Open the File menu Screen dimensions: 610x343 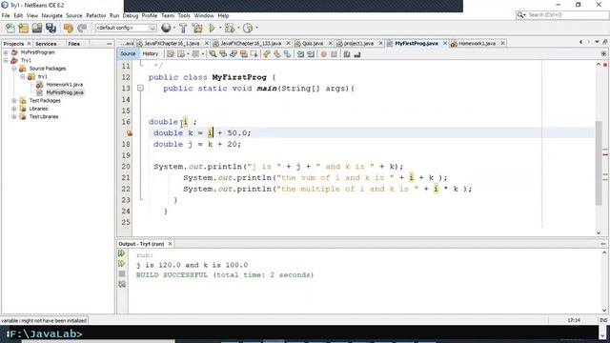[x=6, y=15]
